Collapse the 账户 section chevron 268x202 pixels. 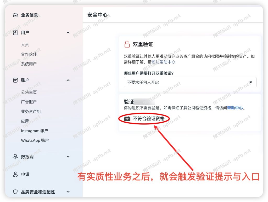pyautogui.click(x=68, y=80)
